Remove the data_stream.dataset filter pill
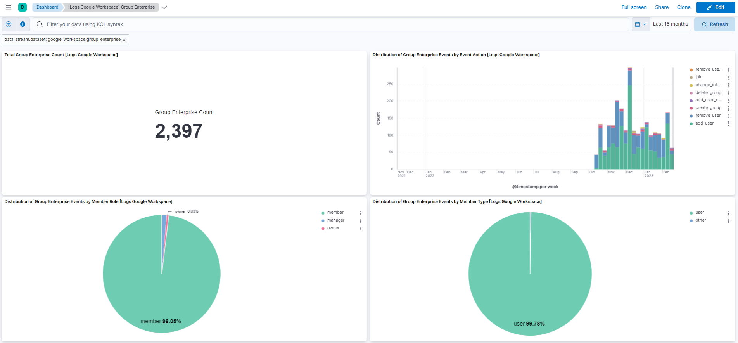 124,40
